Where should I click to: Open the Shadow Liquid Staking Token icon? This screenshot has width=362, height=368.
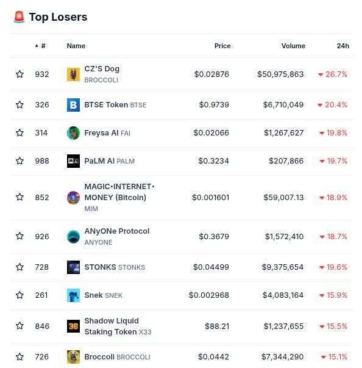tap(73, 327)
